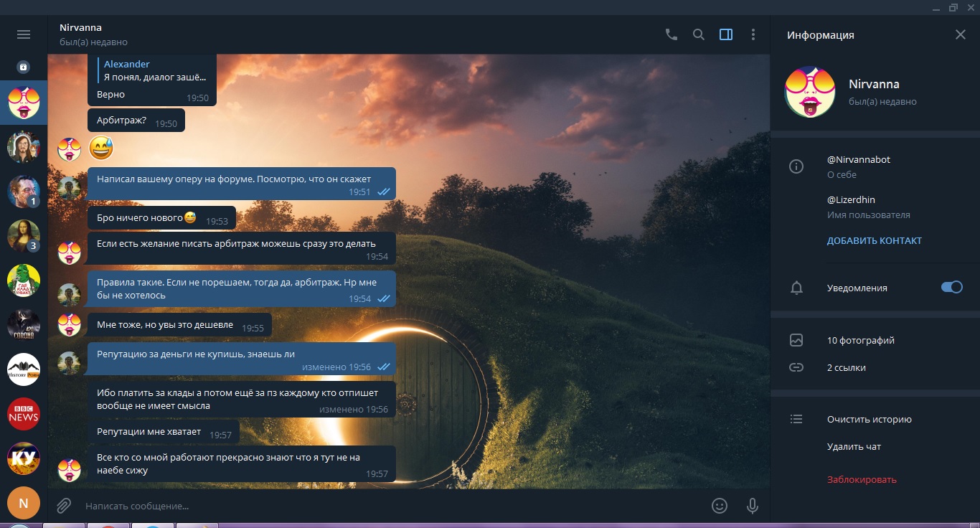
Task: Click the info circle icon
Action: click(796, 166)
